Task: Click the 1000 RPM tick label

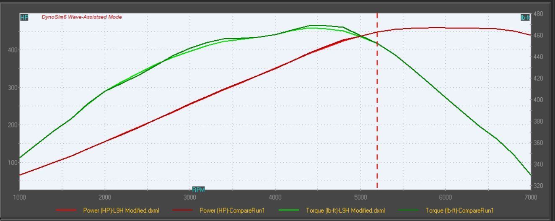Action: [20, 198]
